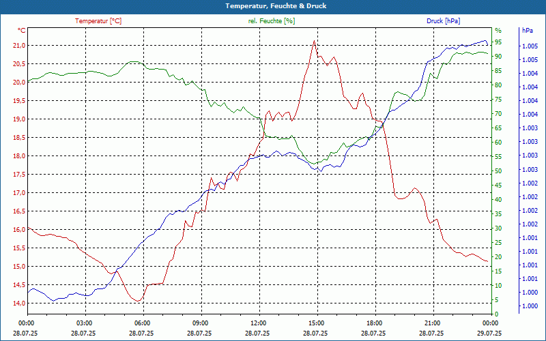Viewport: 546px width, 341px height.
Task: Click the 'hPa' unit label on the pressure axis
Action: (x=527, y=31)
